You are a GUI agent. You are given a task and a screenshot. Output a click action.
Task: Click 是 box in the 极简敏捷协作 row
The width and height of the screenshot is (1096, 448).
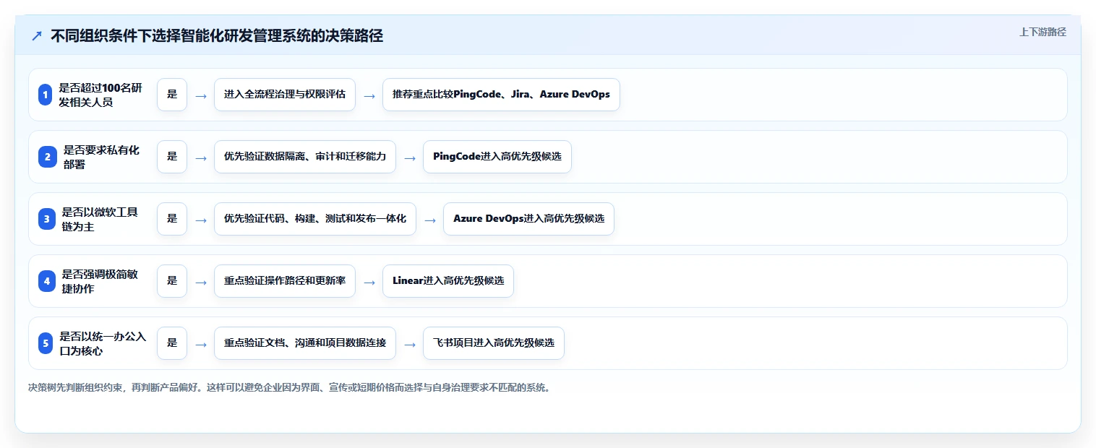click(172, 281)
